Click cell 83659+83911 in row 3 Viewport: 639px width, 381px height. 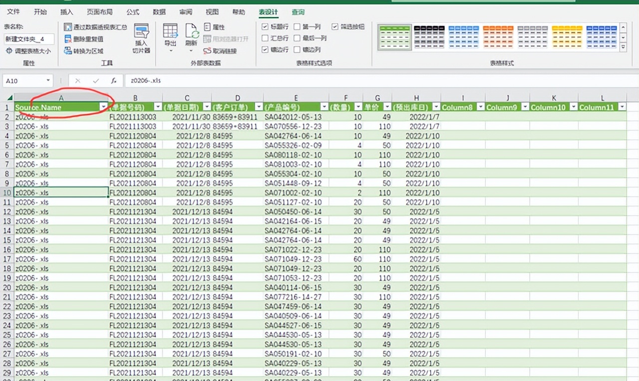tap(237, 126)
